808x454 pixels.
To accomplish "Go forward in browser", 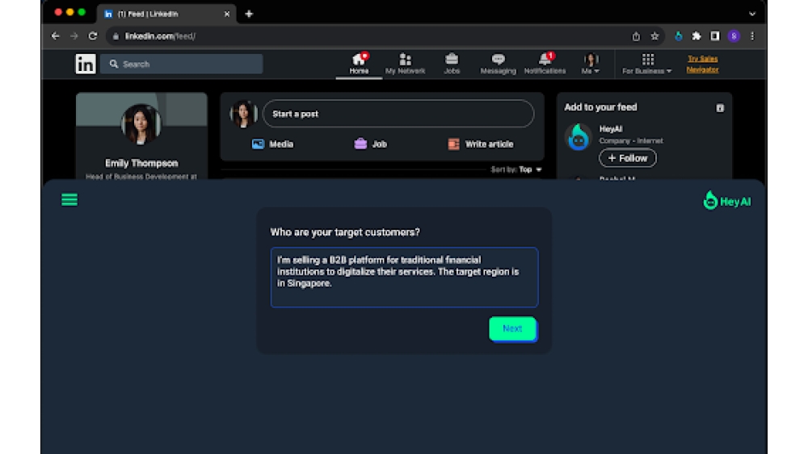I will 74,36.
